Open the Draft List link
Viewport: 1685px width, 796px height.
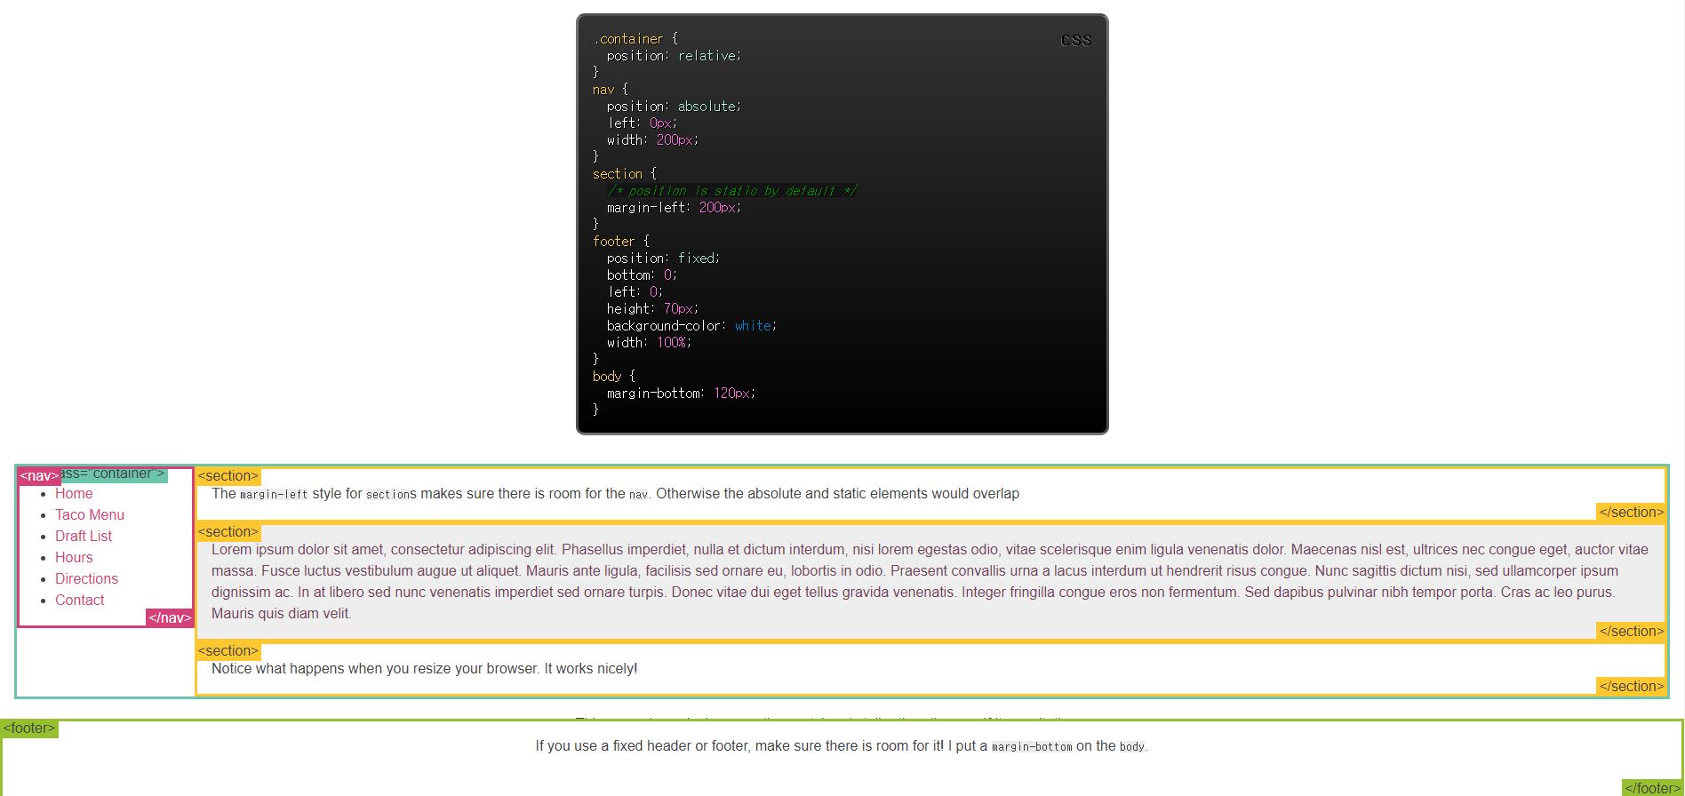pyautogui.click(x=84, y=537)
